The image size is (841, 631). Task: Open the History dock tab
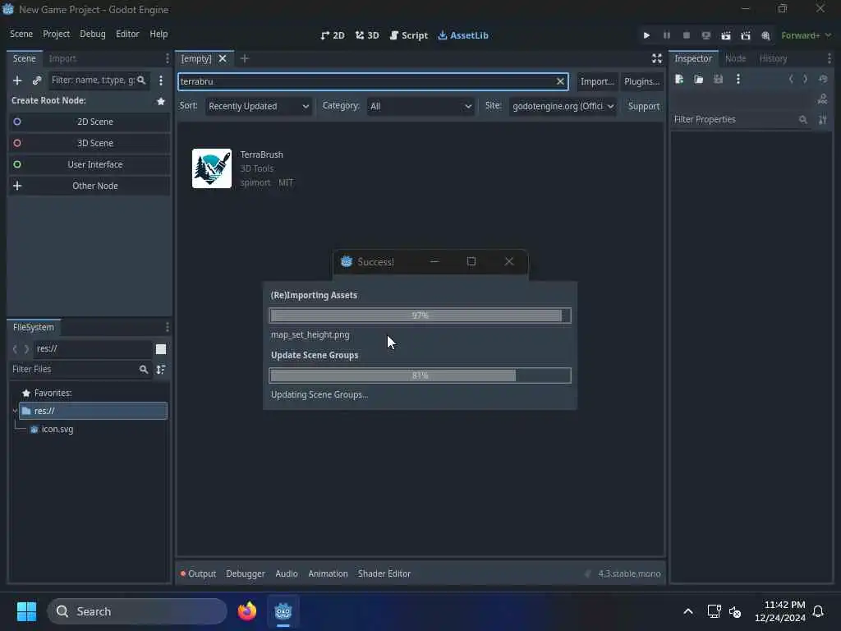[773, 58]
